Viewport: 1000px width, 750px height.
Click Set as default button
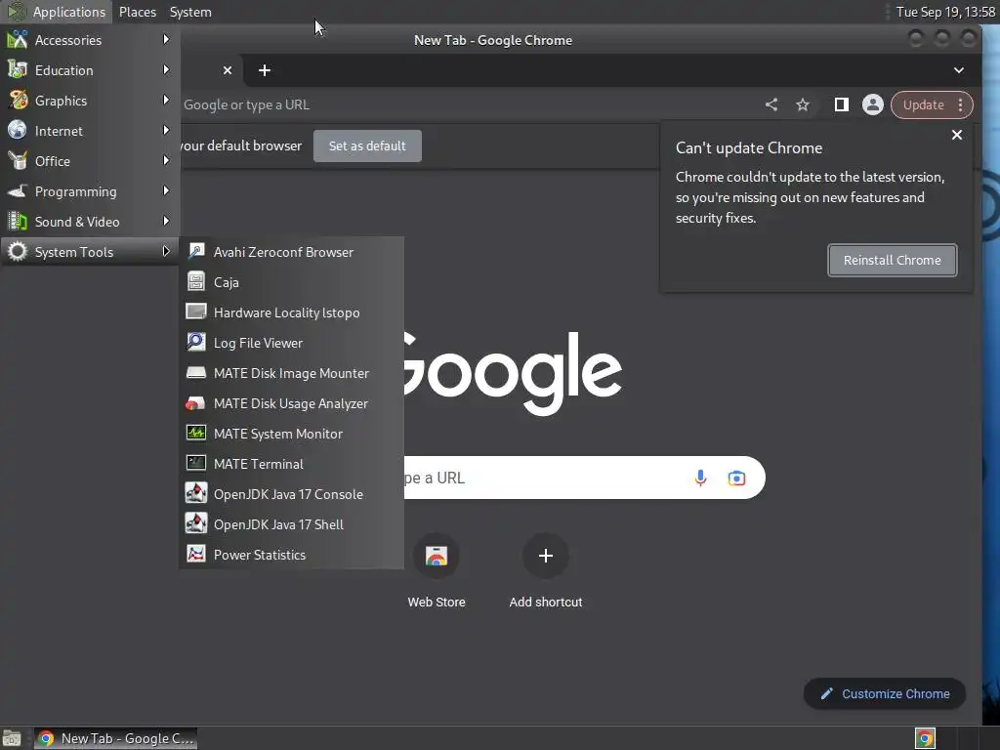click(x=367, y=146)
